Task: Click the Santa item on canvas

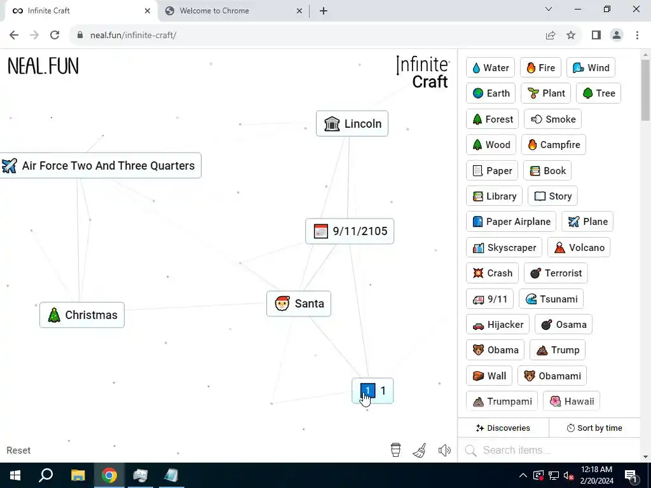Action: [299, 304]
